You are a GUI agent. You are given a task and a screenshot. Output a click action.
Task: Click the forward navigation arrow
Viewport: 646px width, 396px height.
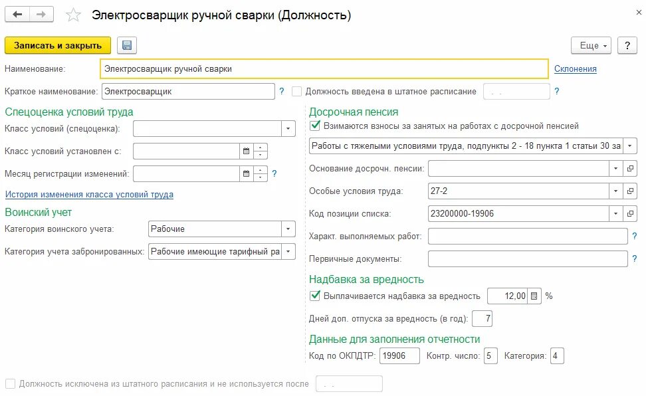[41, 15]
